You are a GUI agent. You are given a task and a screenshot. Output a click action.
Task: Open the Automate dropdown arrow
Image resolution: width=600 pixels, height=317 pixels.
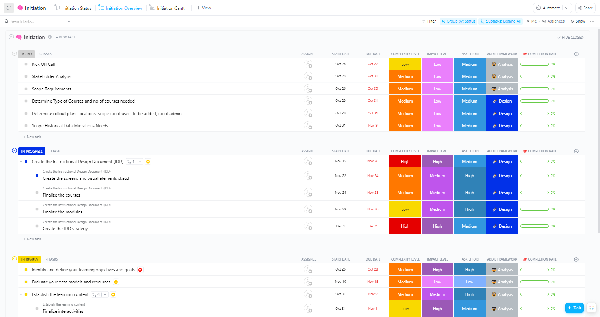click(567, 8)
